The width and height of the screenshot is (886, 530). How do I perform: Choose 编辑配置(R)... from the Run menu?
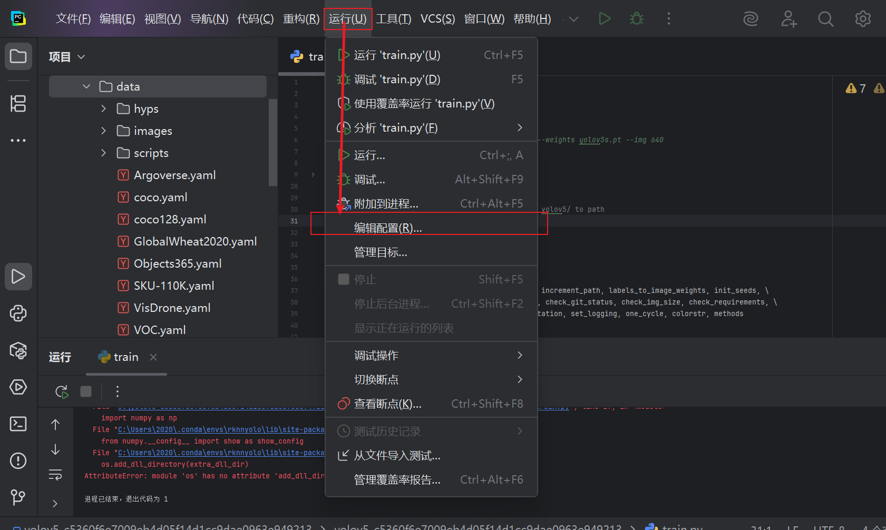(x=388, y=228)
